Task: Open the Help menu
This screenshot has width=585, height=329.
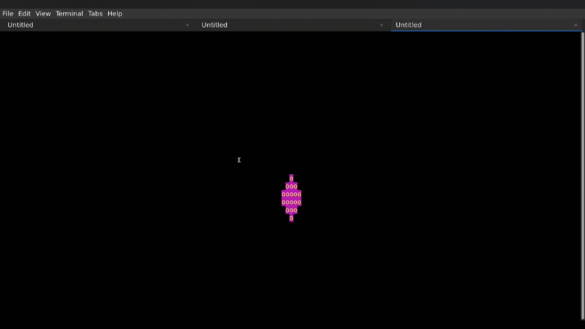Action: coord(115,14)
